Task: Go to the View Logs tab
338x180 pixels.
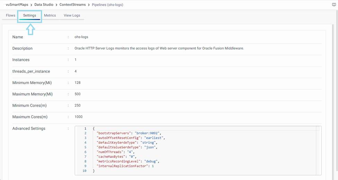Action: point(72,16)
